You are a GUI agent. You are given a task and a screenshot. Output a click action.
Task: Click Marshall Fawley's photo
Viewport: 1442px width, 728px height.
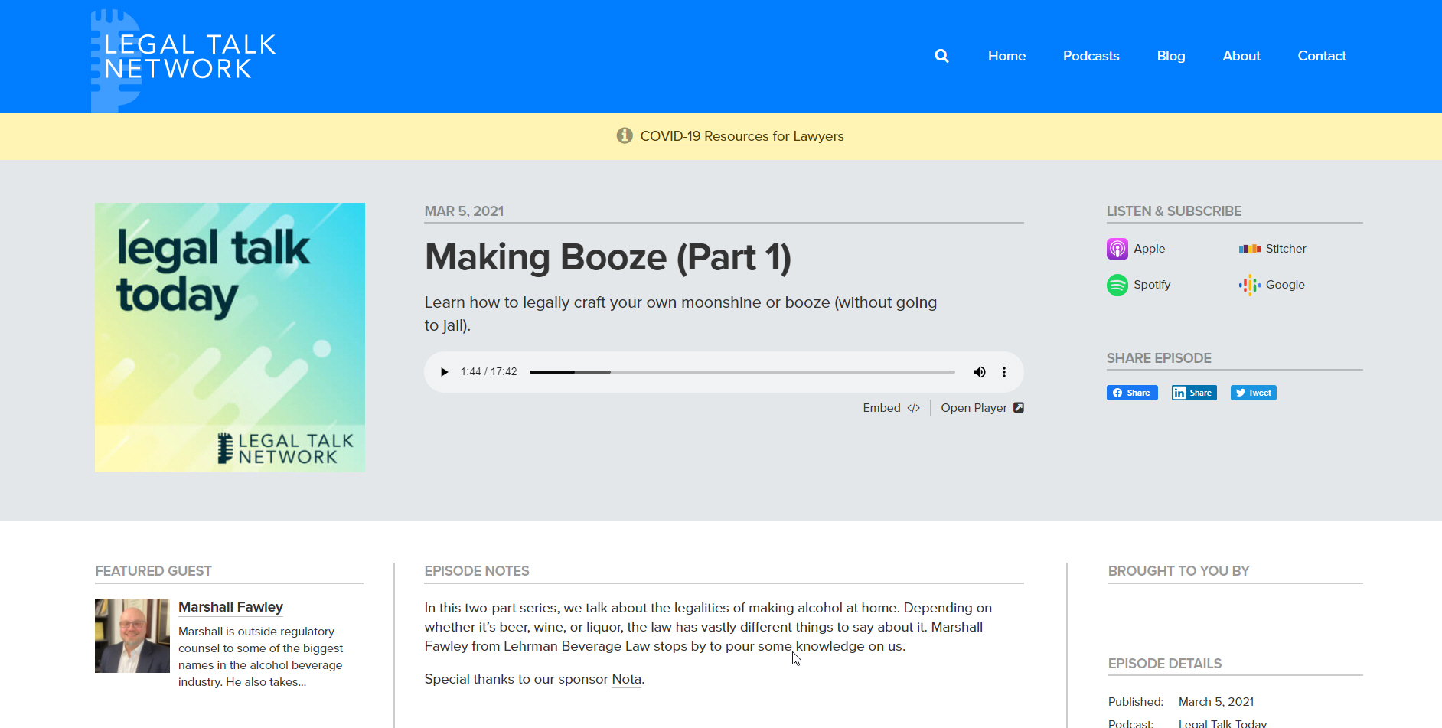(x=132, y=635)
